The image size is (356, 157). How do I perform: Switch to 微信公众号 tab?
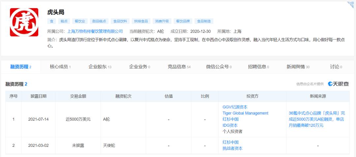[219, 67]
